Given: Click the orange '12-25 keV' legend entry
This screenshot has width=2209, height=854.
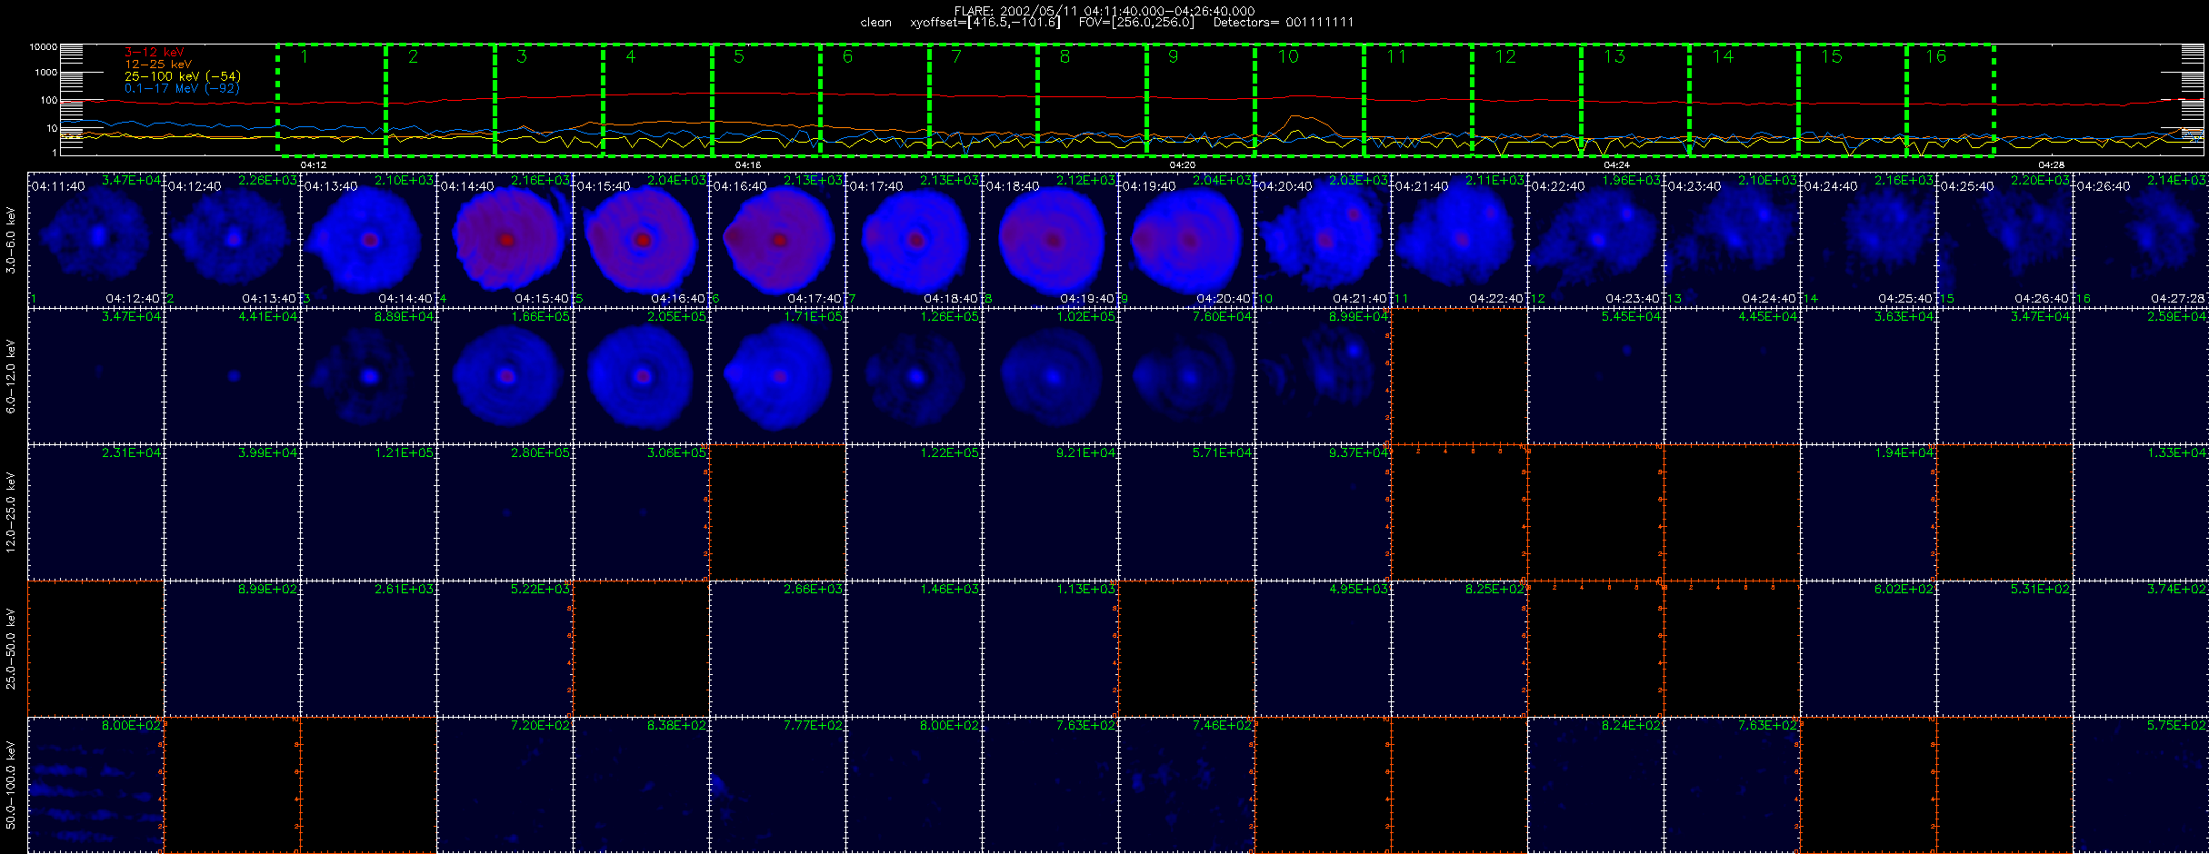Looking at the screenshot, I should point(158,65).
